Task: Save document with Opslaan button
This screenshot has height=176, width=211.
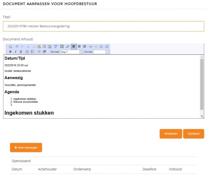Action: tap(194, 134)
